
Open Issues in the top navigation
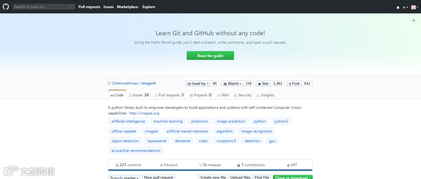[x=108, y=7]
